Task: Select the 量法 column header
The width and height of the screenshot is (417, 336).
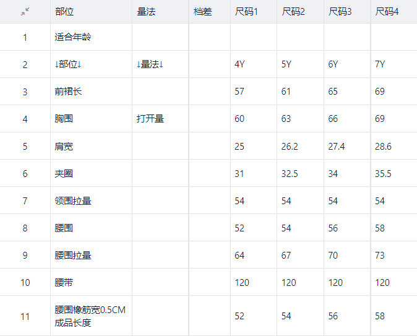Action: [145, 12]
